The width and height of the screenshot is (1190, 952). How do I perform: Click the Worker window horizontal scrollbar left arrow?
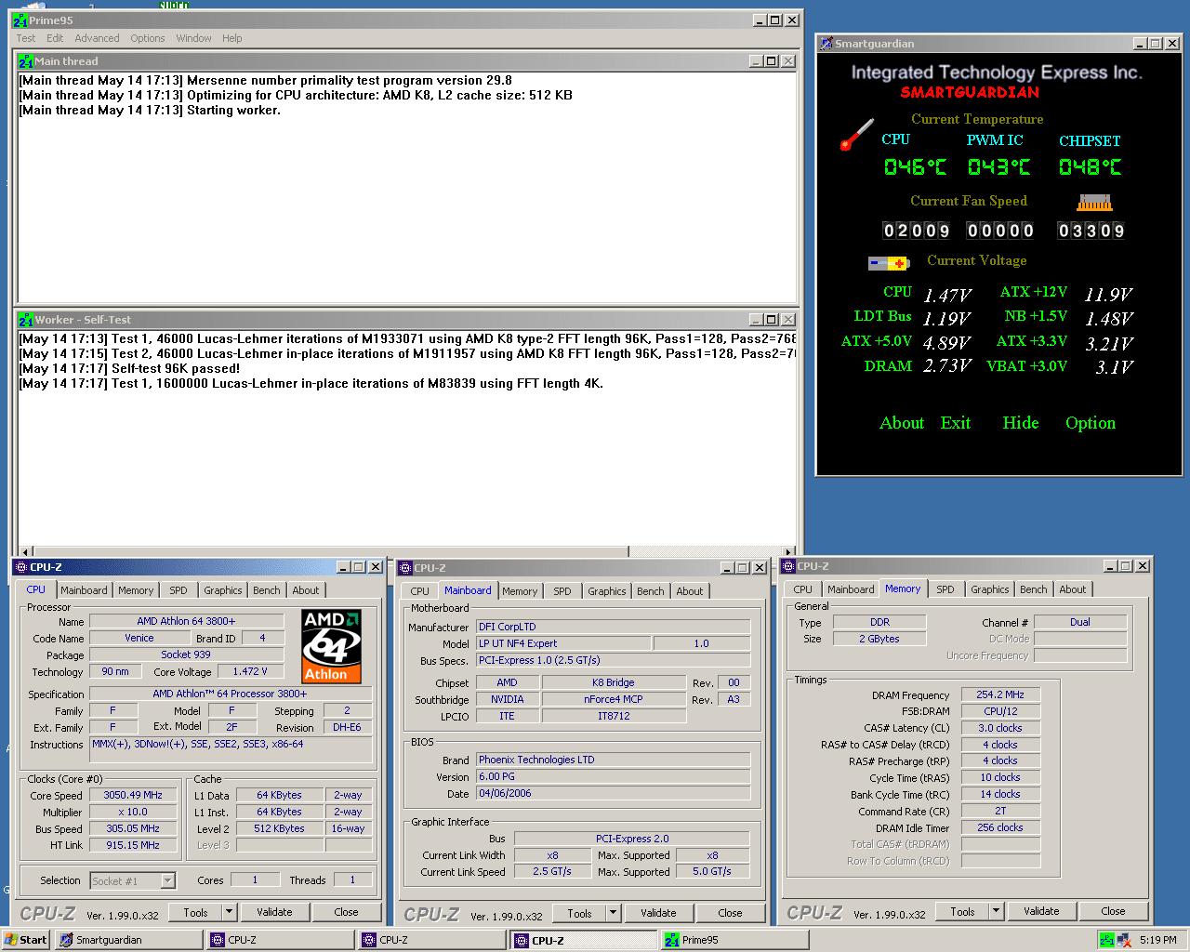(25, 551)
